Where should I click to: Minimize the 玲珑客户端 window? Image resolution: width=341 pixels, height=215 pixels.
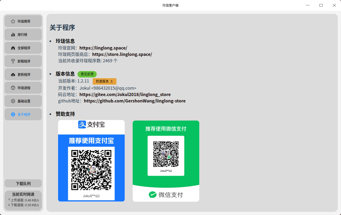tap(308, 5)
